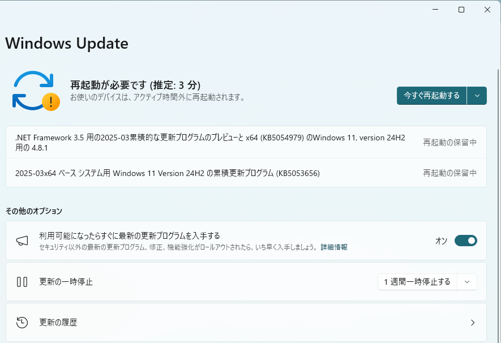This screenshot has width=501, height=343.
Task: Click 1 週間一時停止する button
Action: [417, 282]
